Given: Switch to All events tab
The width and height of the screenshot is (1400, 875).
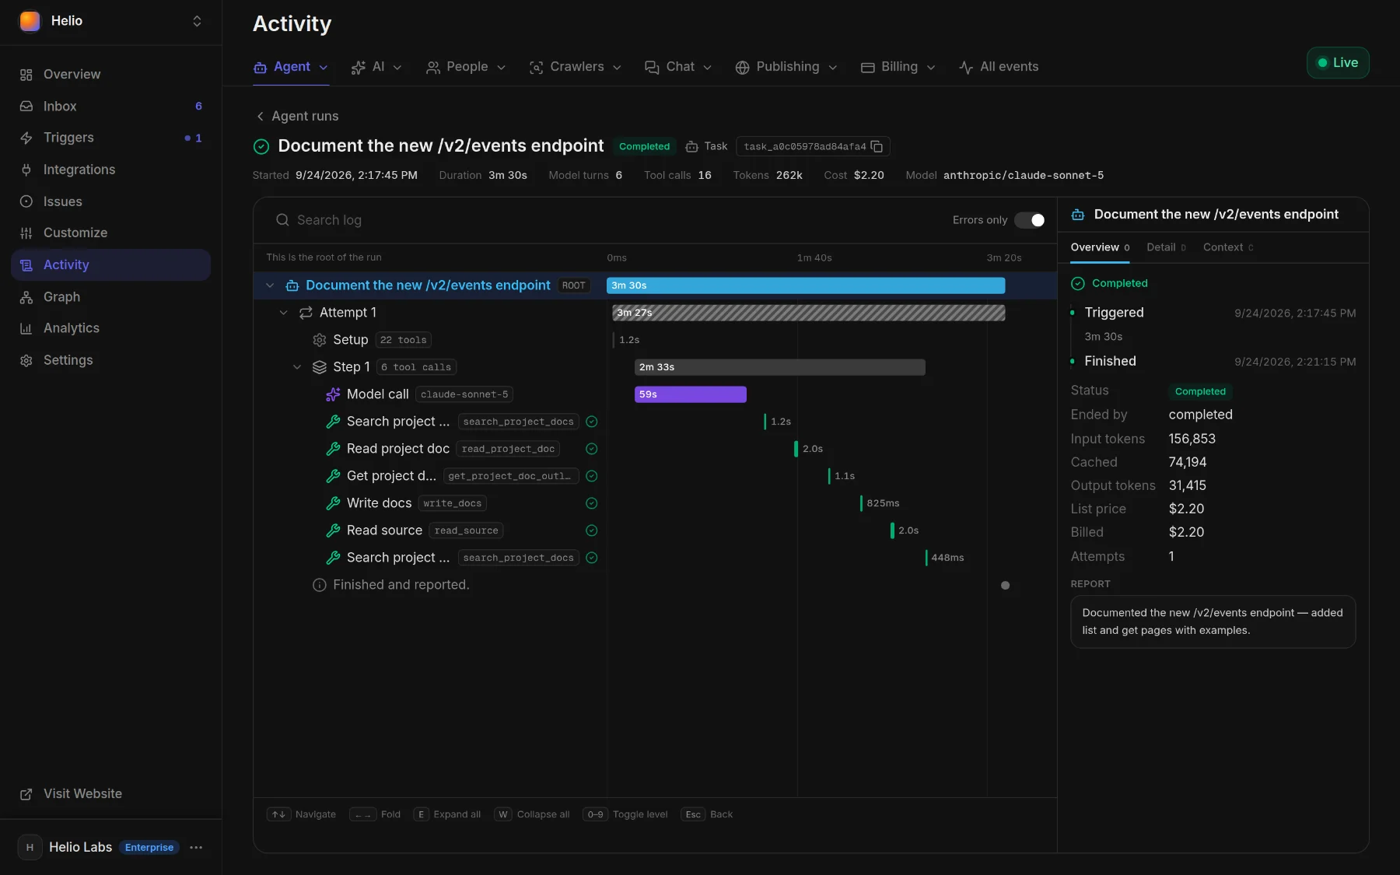Looking at the screenshot, I should [999, 67].
